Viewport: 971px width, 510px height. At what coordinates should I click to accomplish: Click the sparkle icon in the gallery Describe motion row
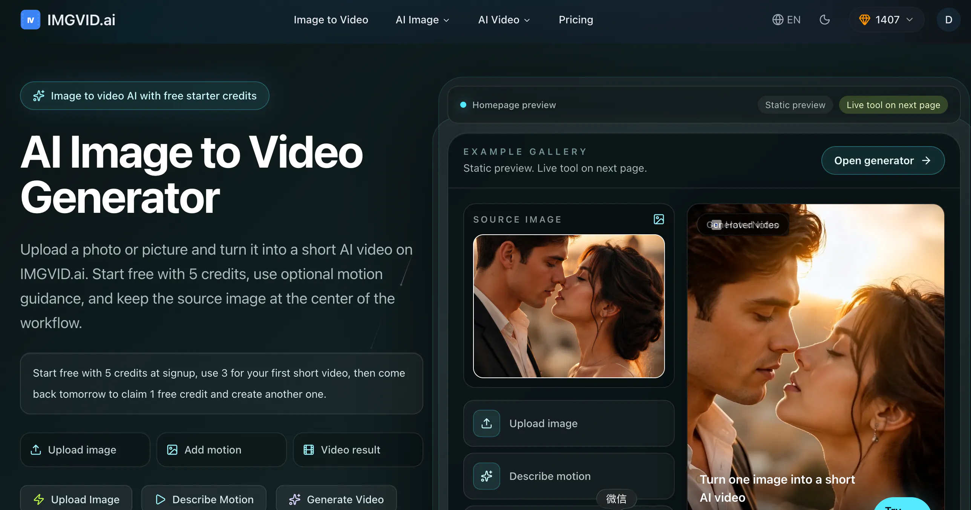click(x=487, y=476)
